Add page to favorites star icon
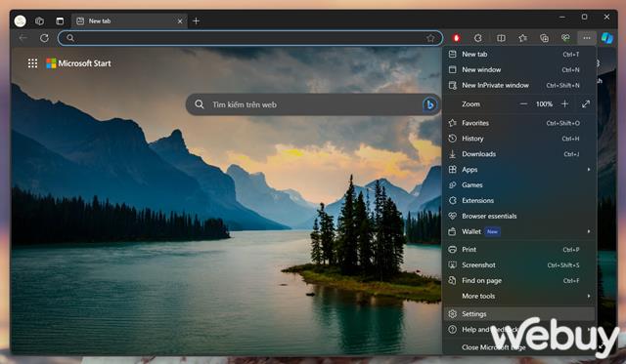 [430, 38]
